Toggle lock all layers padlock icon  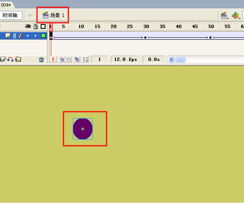pyautogui.click(x=35, y=26)
